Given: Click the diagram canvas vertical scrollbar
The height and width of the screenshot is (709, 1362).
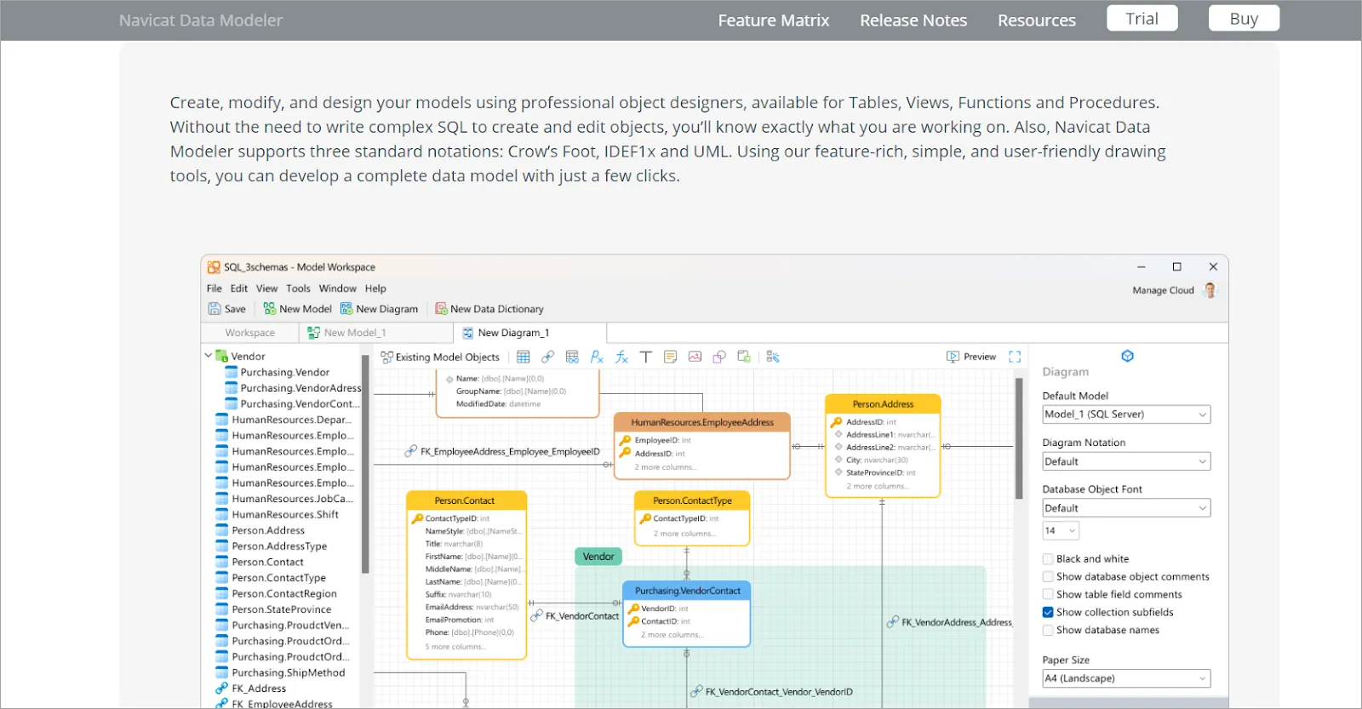Looking at the screenshot, I should point(1019,439).
